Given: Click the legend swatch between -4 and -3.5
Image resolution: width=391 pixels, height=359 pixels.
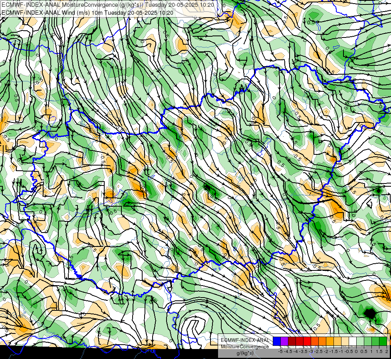Looking at the screenshot, I should click(300, 341).
